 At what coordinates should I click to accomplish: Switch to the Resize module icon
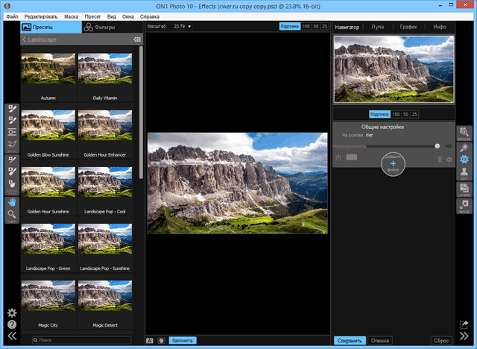(x=464, y=207)
